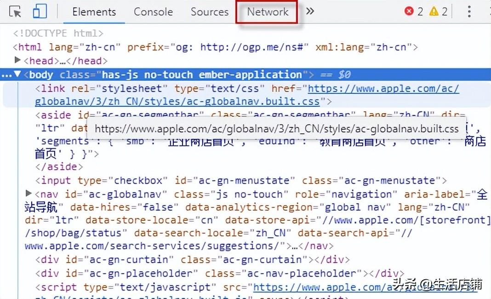491x299 pixels.
Task: Open the yellow warning count indicator
Action: [439, 11]
